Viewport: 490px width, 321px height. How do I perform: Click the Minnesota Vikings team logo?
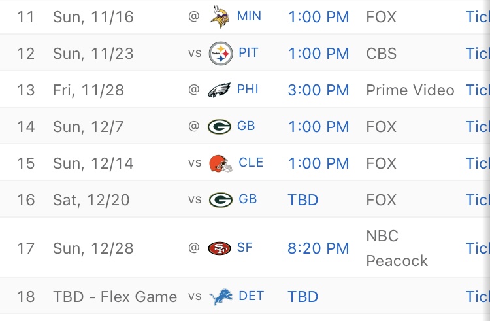pos(220,16)
